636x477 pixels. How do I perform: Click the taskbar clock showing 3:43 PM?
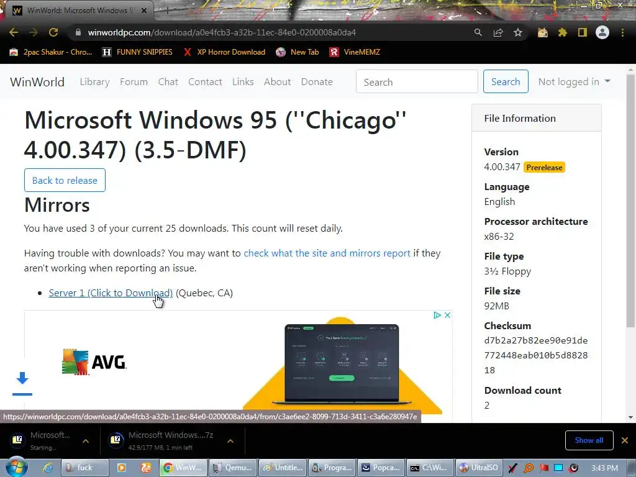point(604,468)
